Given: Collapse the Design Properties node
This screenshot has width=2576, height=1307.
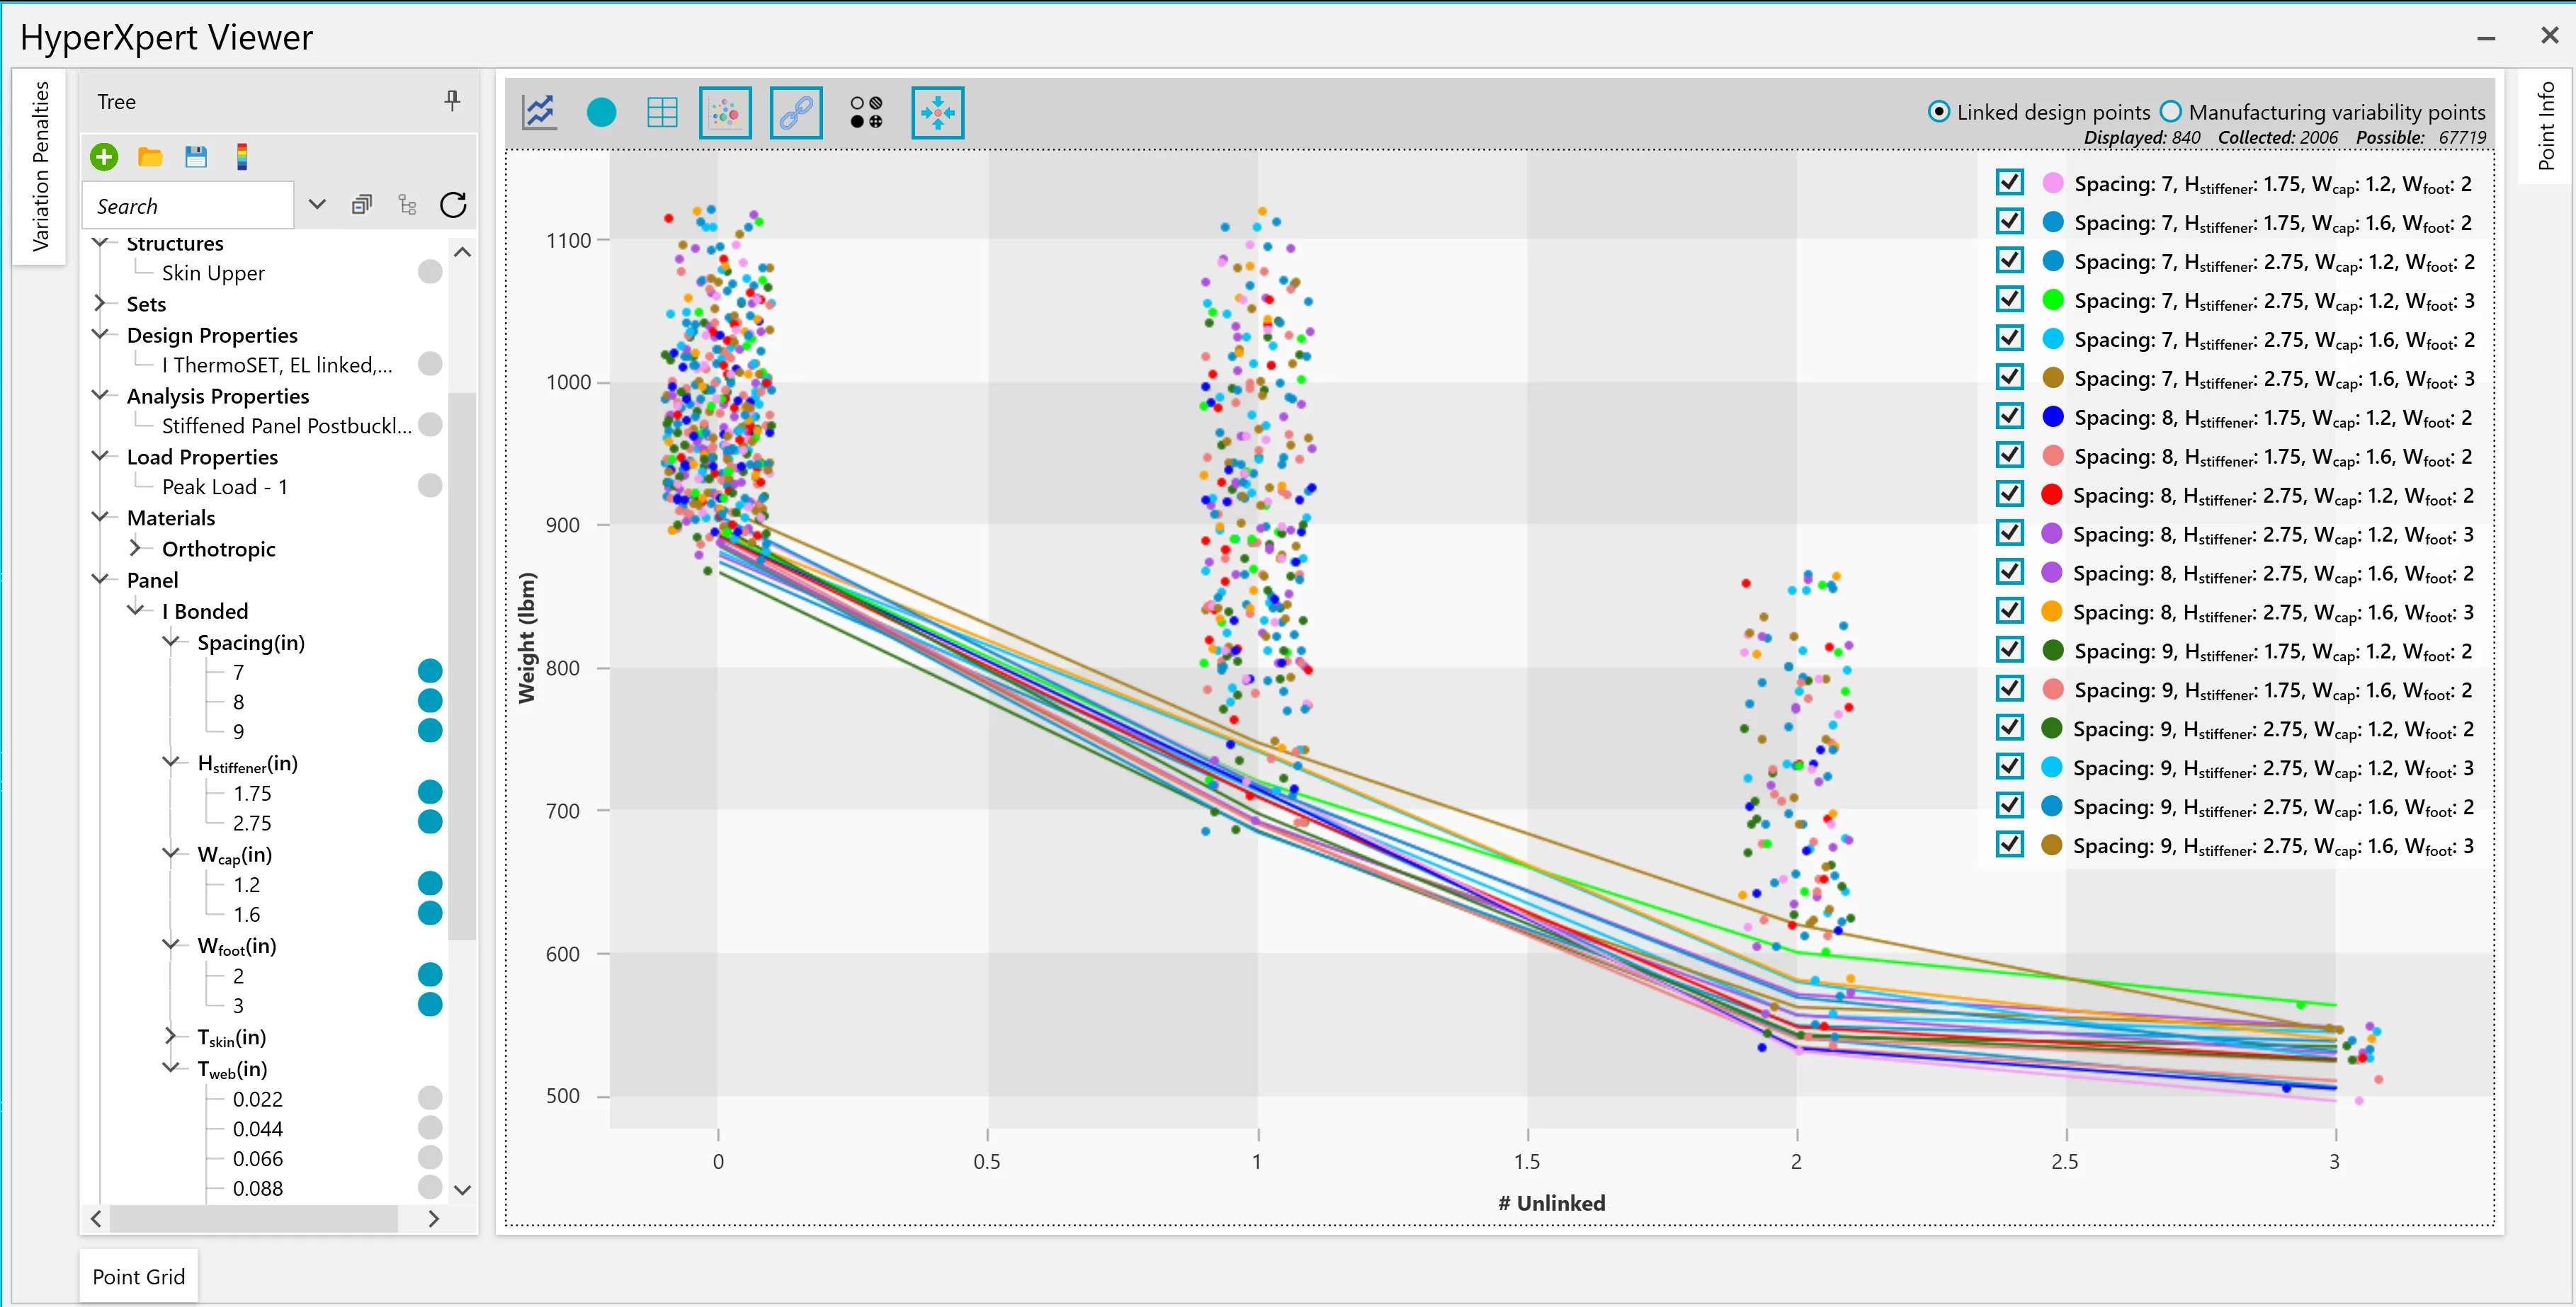Looking at the screenshot, I should 100,334.
